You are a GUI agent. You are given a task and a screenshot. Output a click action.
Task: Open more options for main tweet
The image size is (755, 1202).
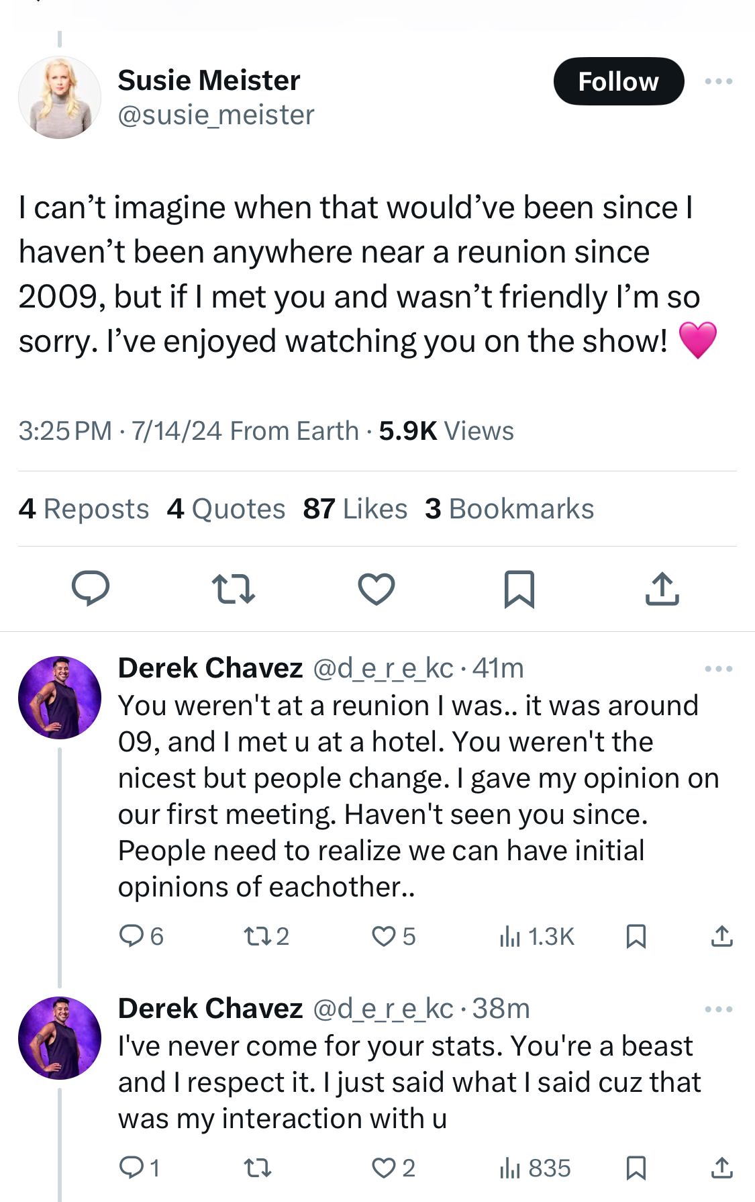pyautogui.click(x=719, y=81)
